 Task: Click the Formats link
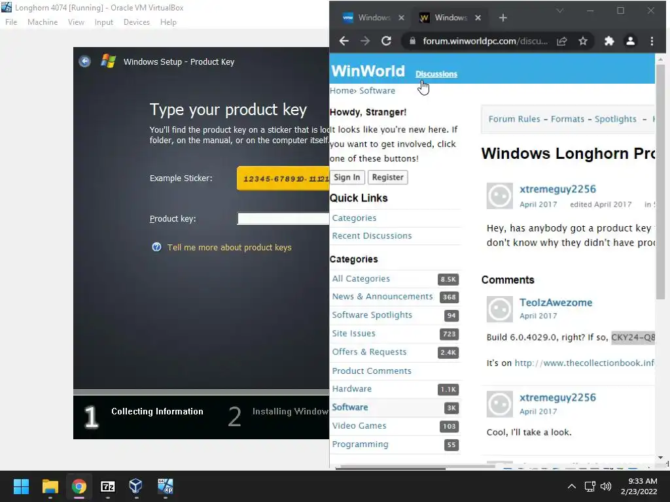[x=567, y=119]
